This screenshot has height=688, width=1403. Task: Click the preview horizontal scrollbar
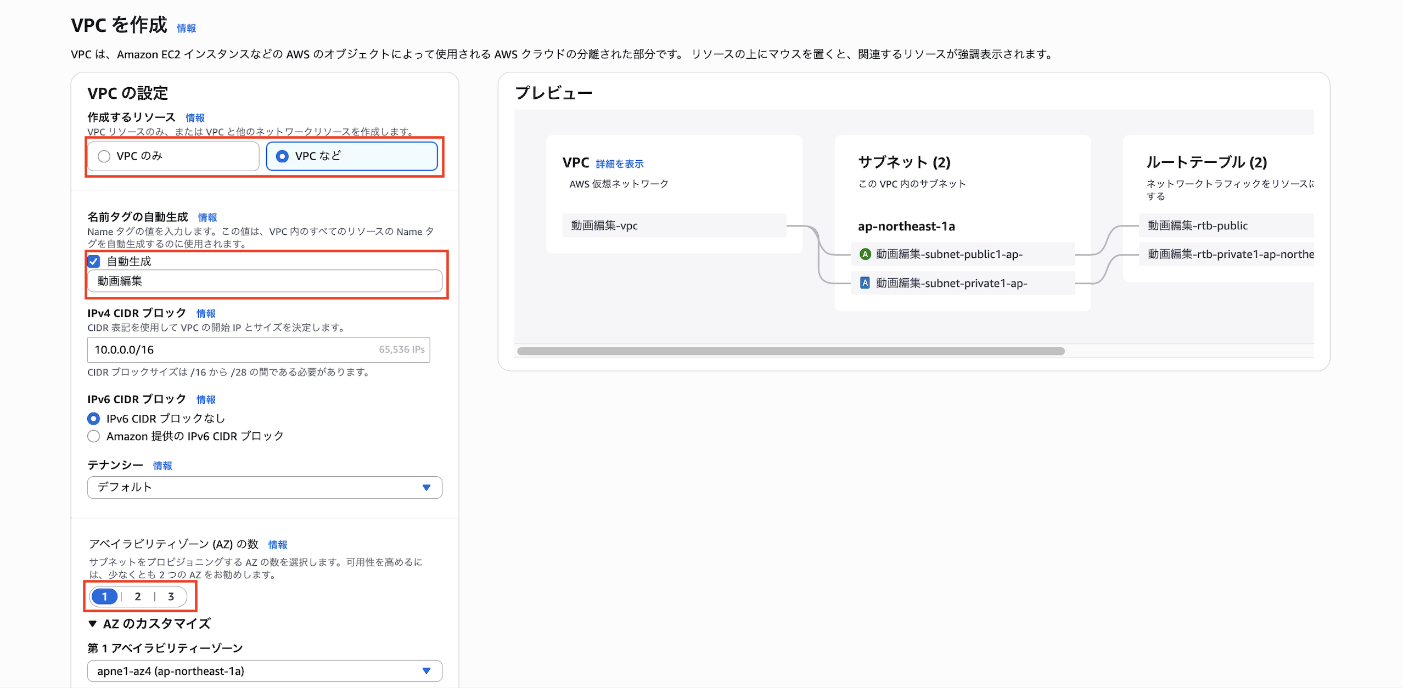(x=790, y=351)
